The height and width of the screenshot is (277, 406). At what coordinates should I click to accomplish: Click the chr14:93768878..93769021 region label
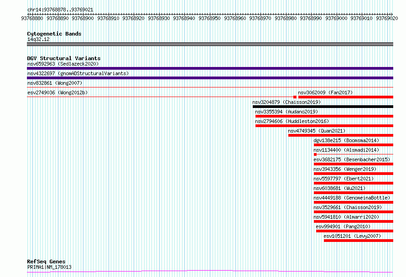click(x=60, y=10)
